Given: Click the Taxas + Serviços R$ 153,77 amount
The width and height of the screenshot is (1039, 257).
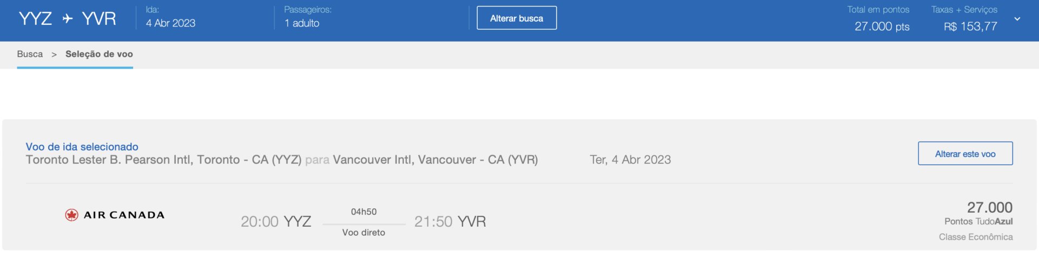Looking at the screenshot, I should [970, 26].
